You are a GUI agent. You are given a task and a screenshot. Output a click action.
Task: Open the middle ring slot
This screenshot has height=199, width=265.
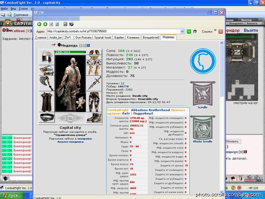coord(94,63)
